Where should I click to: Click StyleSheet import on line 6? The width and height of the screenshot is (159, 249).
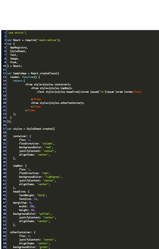18,51
